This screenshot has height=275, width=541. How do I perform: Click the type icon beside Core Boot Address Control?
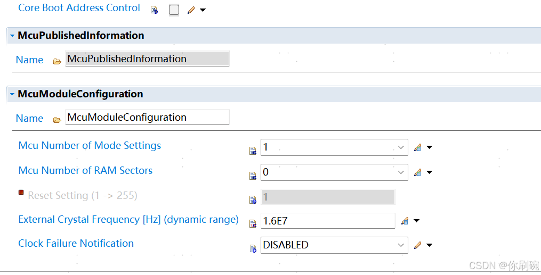[x=154, y=10]
